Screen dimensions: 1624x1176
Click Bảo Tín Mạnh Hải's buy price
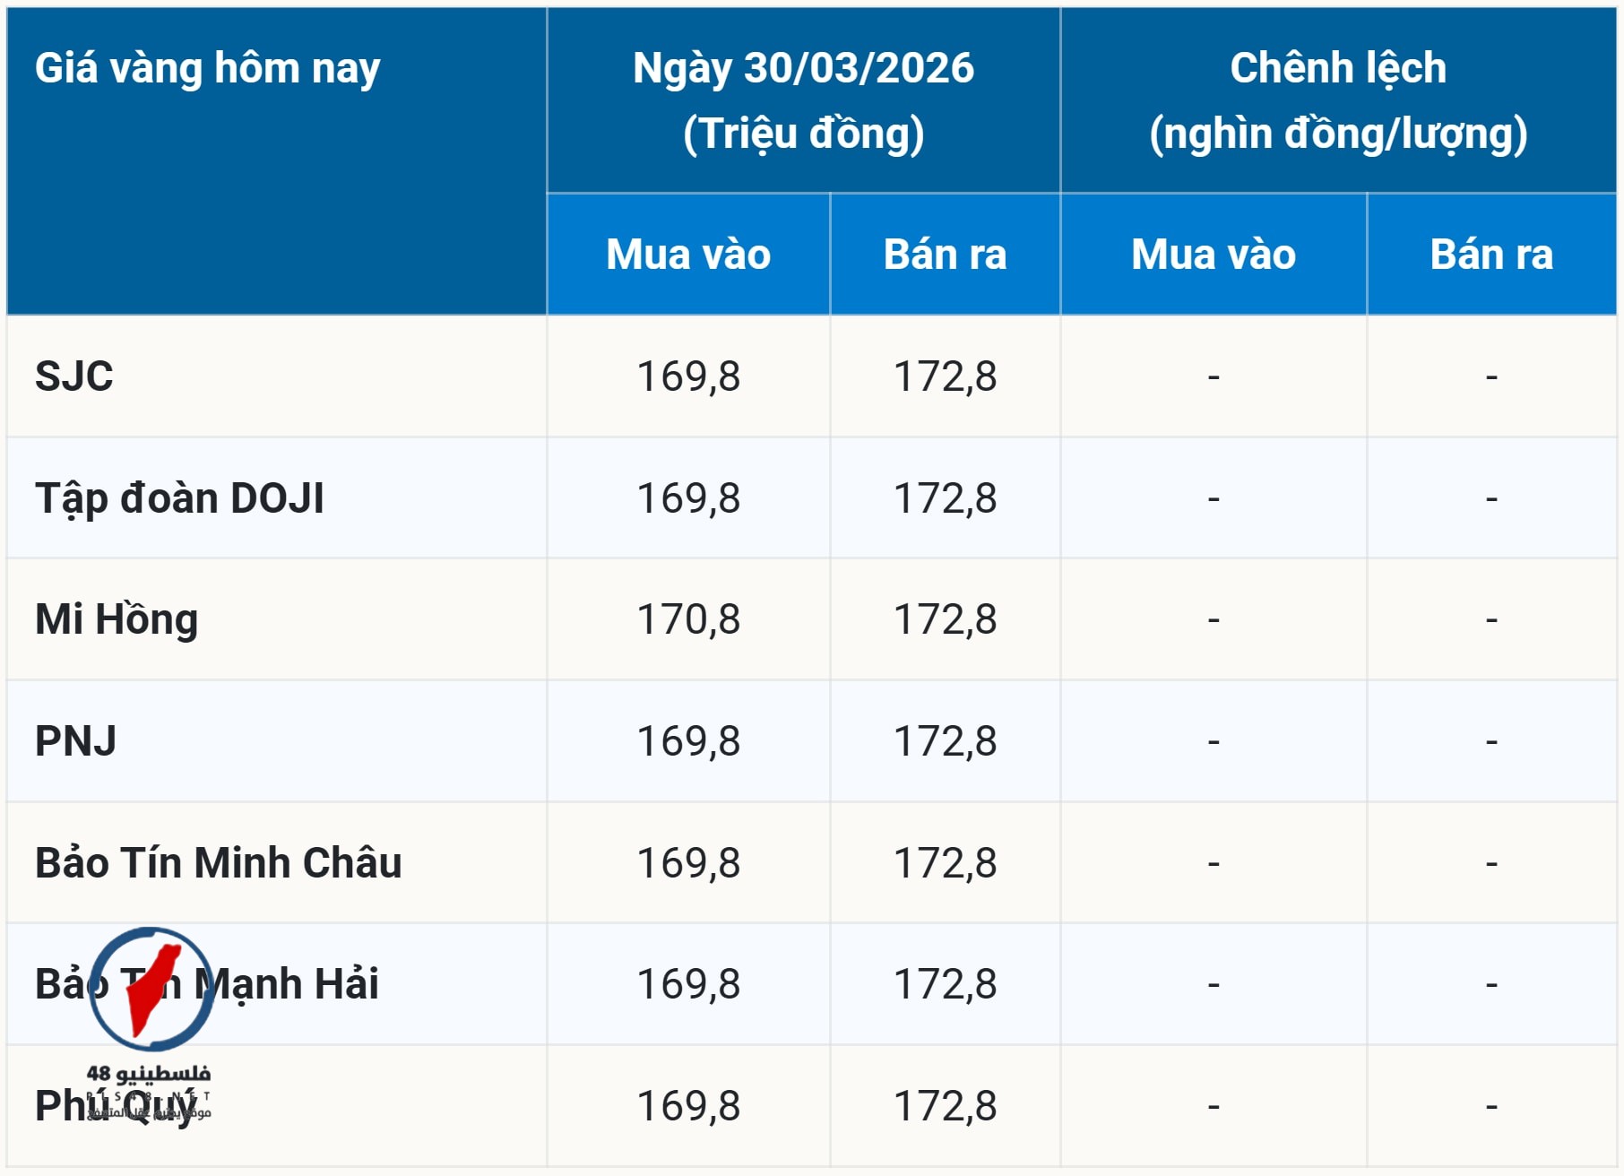687,984
